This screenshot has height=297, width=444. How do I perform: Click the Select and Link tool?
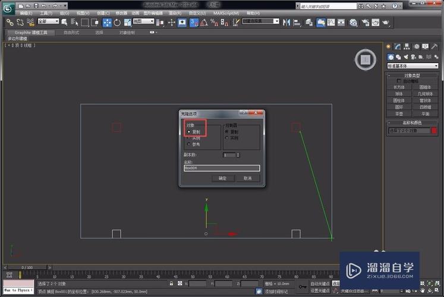click(x=10, y=23)
